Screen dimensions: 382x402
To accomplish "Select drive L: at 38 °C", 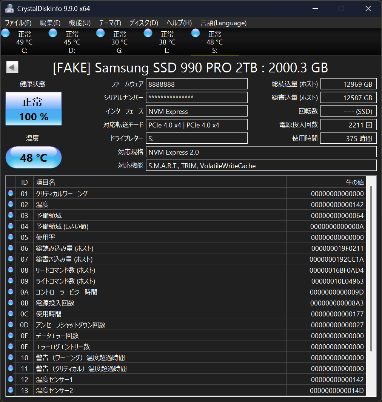I will [x=167, y=42].
